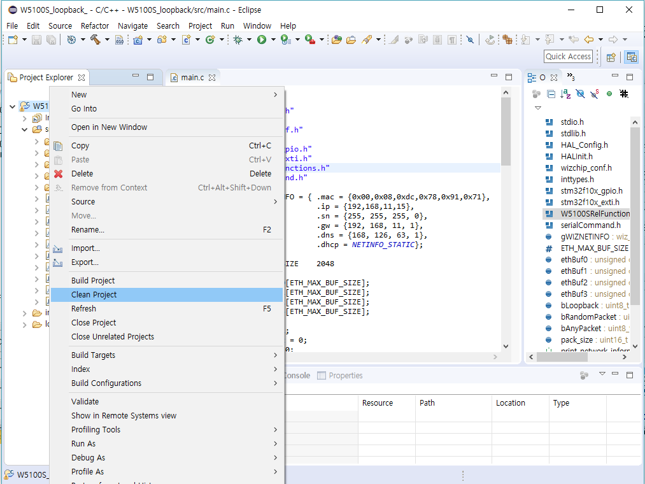Select the C/C++ perspective icon
Screen dimensions: 645x484
632,57
